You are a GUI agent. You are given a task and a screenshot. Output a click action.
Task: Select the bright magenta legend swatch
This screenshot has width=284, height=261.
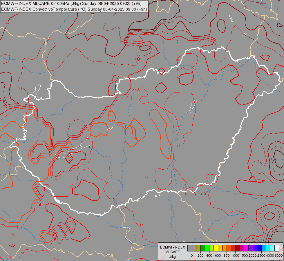pos(246,248)
